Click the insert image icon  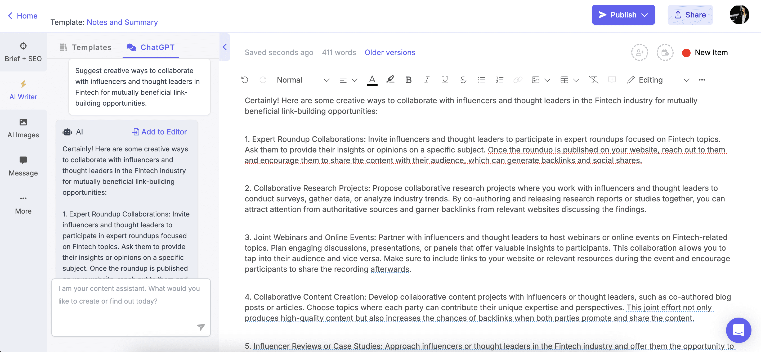tap(535, 80)
